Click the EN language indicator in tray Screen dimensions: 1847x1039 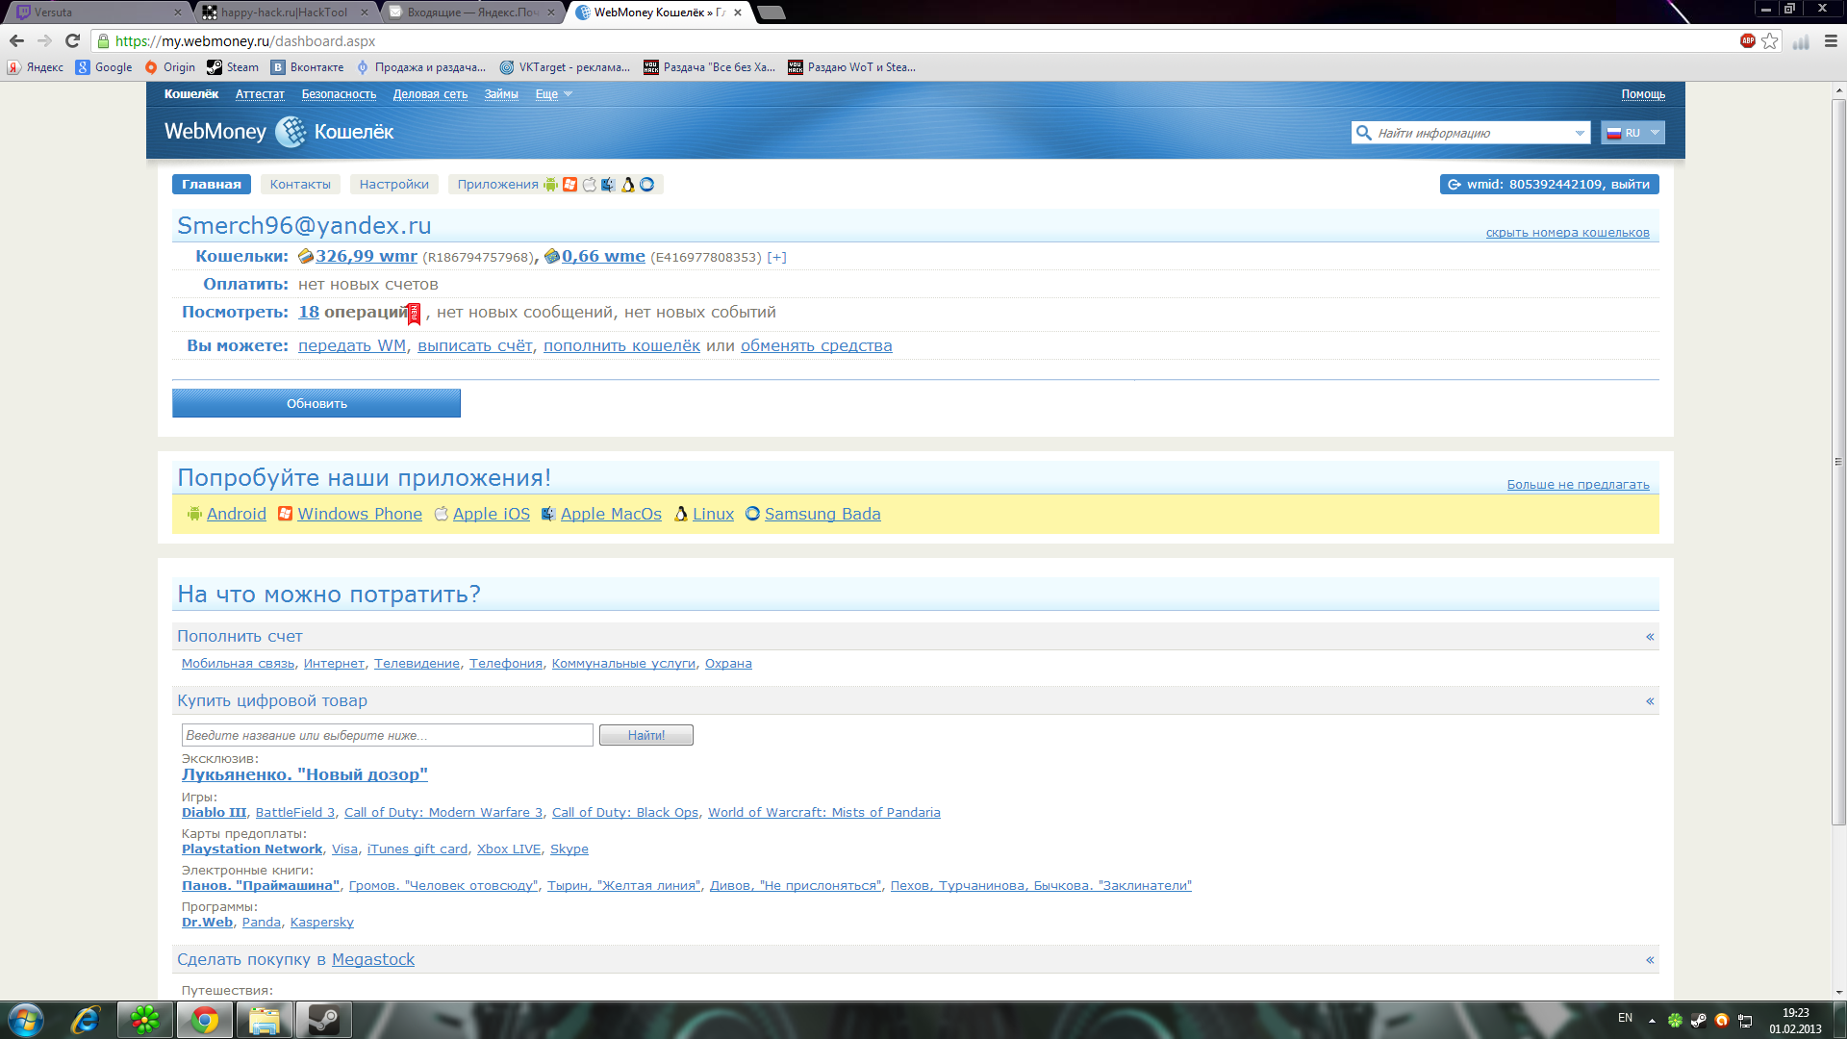pyautogui.click(x=1625, y=1018)
